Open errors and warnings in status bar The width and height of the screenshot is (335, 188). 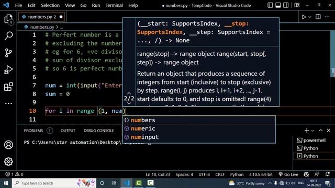[14, 174]
